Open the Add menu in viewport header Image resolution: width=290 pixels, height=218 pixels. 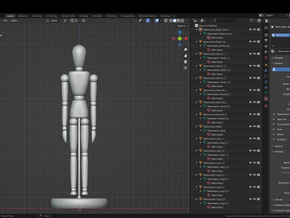[x=5, y=21]
